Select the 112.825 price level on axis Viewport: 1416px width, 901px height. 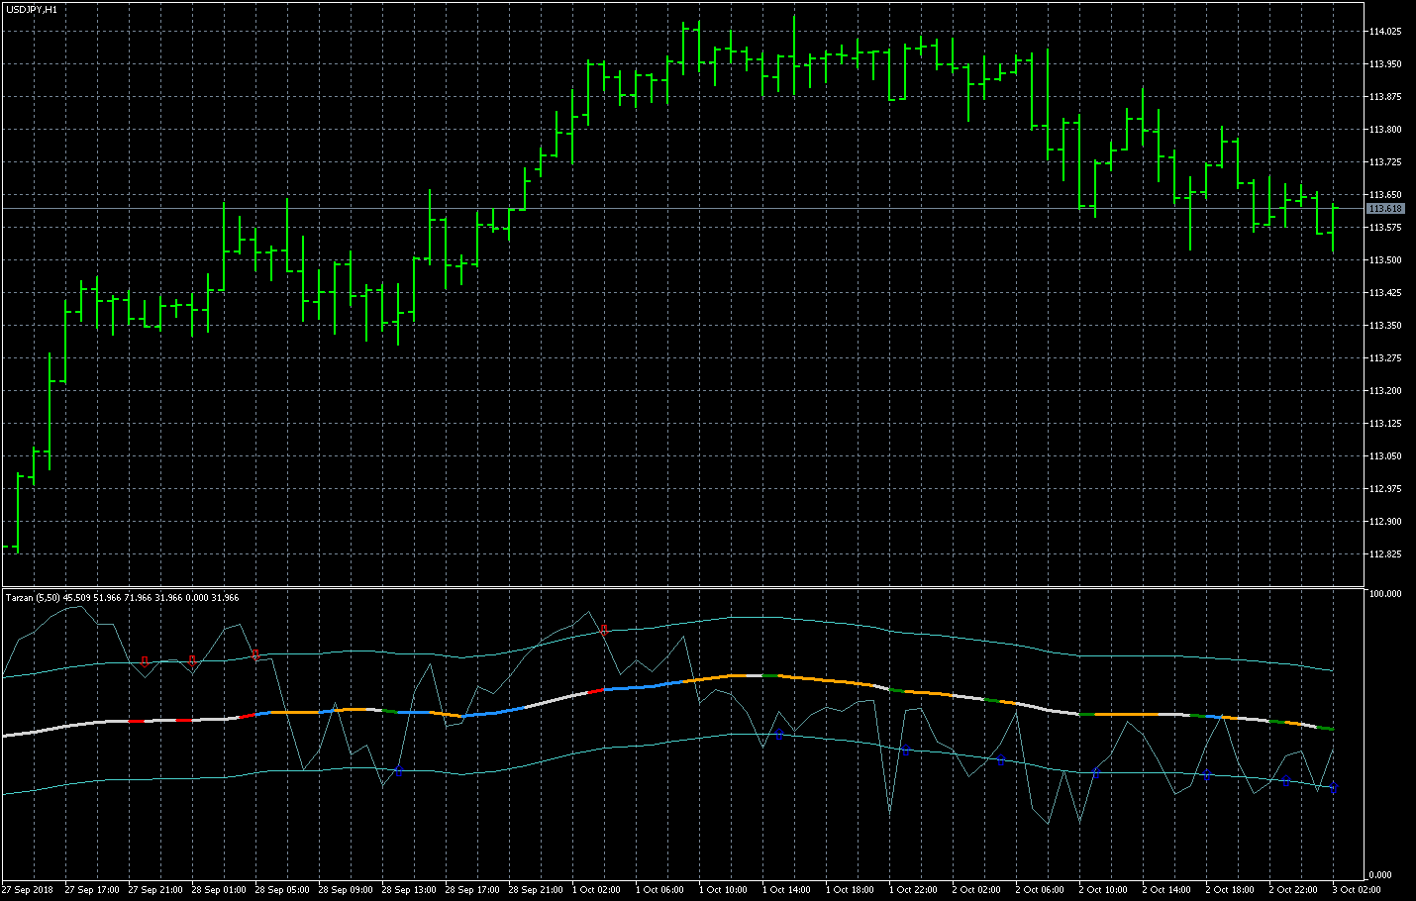(x=1384, y=553)
